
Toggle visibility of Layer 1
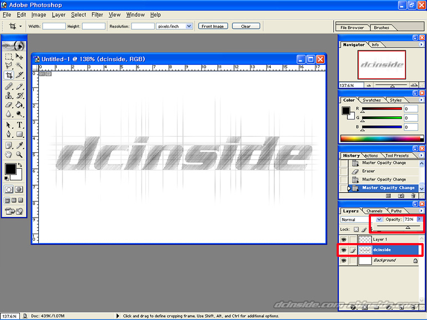coord(344,239)
